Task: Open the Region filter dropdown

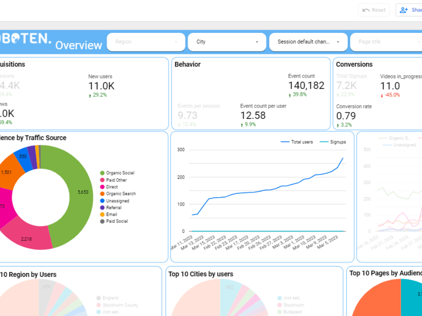Action: point(146,42)
